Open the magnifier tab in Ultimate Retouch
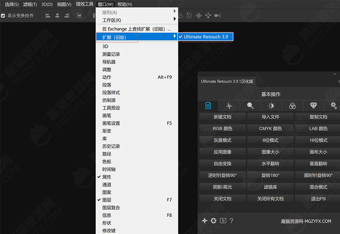340x234 pixels. [x=250, y=106]
